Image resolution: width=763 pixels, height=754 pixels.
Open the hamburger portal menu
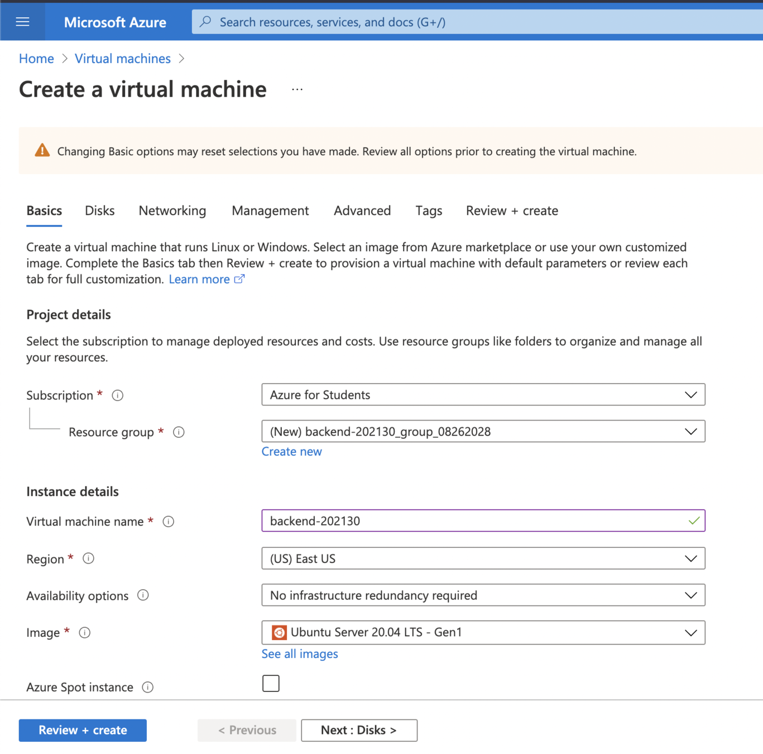[22, 22]
